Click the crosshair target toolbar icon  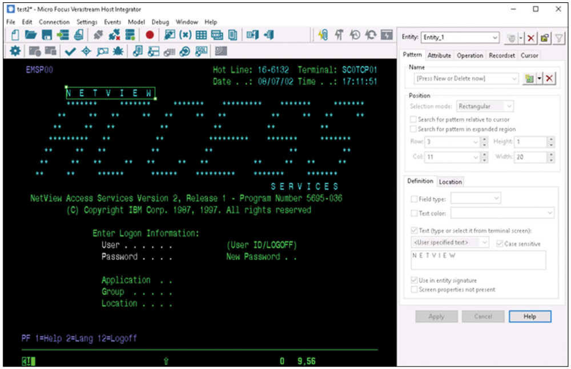(86, 51)
